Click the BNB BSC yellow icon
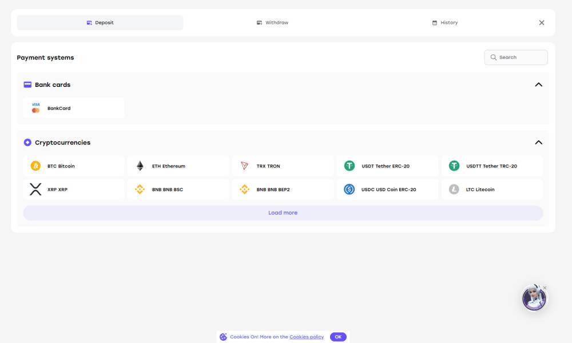The height and width of the screenshot is (343, 572). point(140,189)
